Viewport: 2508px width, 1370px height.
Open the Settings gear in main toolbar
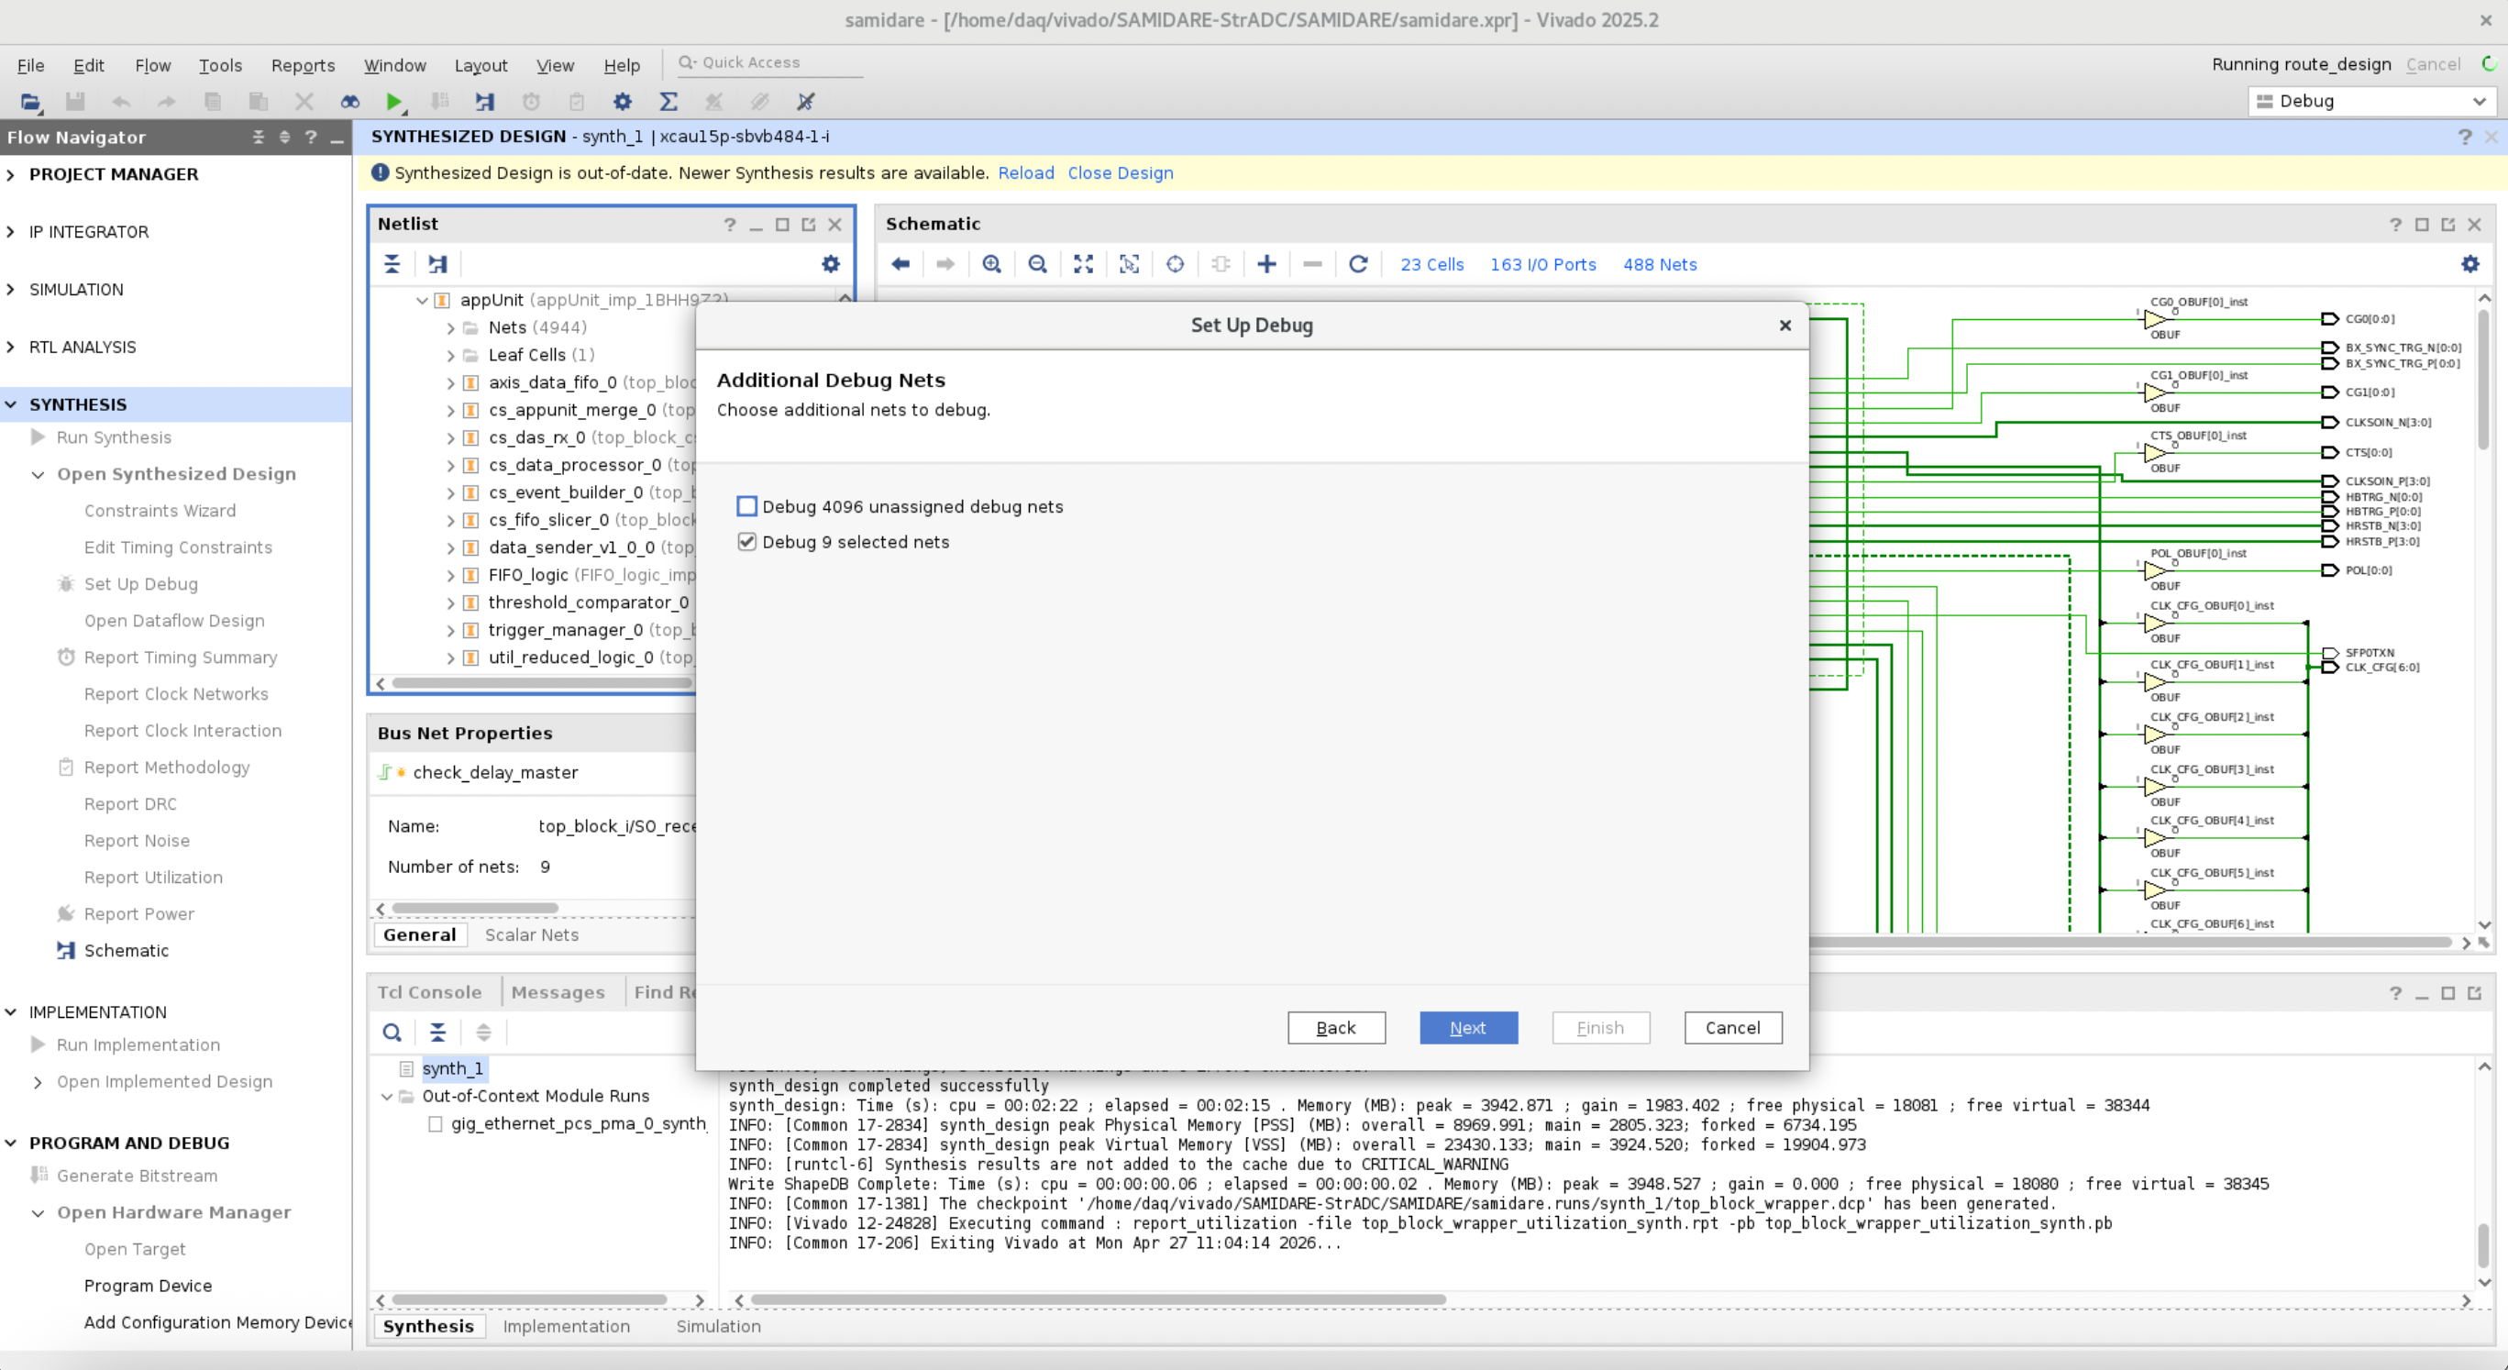click(x=622, y=101)
